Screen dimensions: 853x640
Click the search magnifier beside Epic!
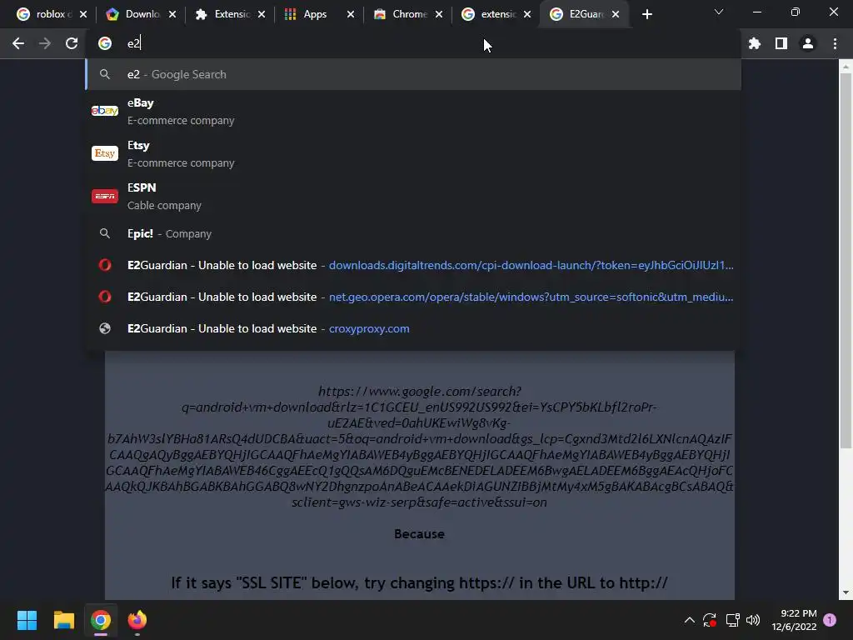[x=104, y=234]
